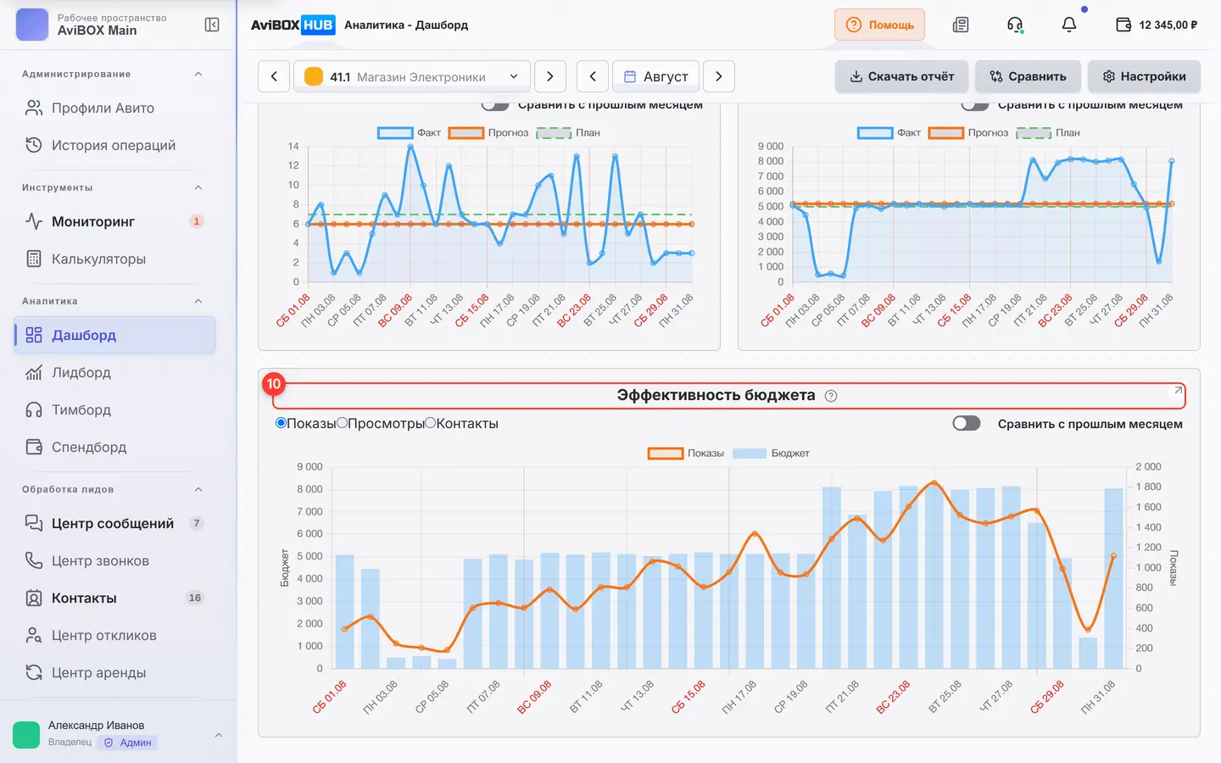Expand the Эффективность бюджета chart to fullscreen
This screenshot has height=763, width=1221.
[x=1178, y=390]
